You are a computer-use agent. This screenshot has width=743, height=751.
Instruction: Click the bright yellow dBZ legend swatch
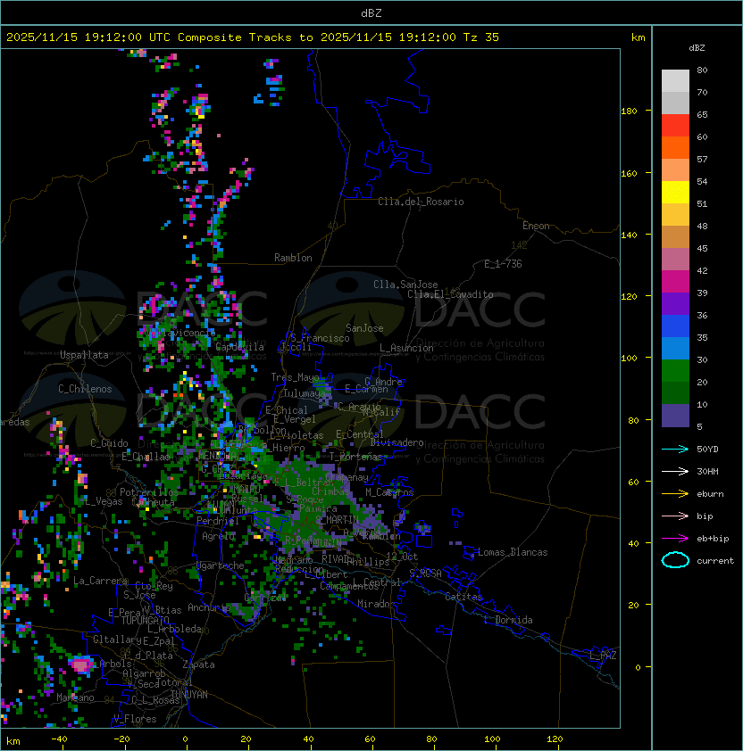[675, 193]
